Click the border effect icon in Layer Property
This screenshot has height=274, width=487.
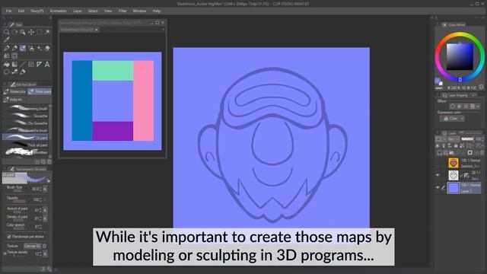453,107
